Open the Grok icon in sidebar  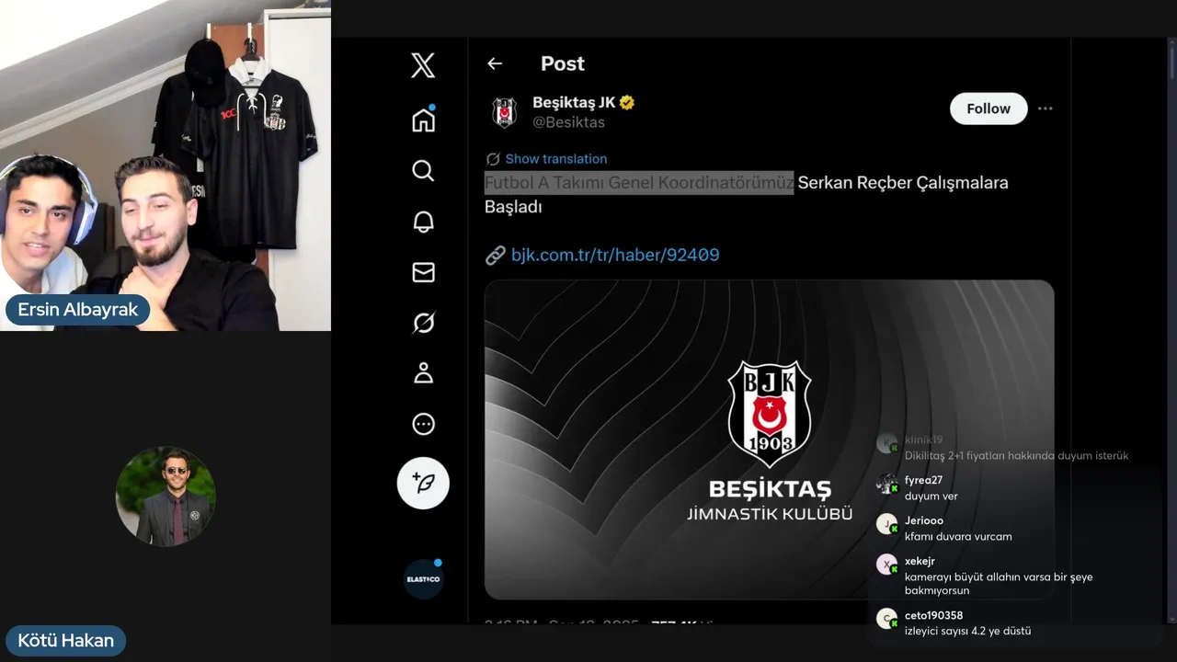tap(423, 323)
